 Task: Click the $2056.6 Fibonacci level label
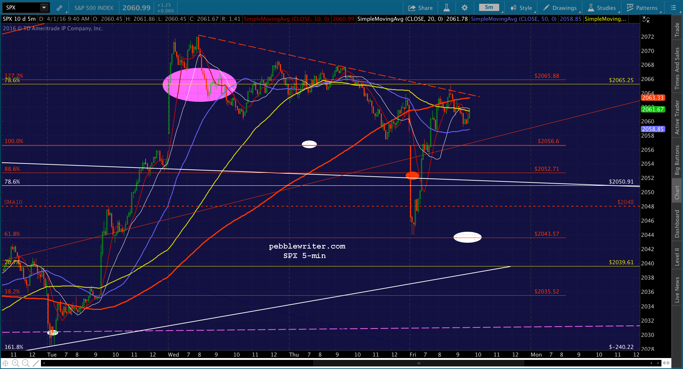coord(549,141)
